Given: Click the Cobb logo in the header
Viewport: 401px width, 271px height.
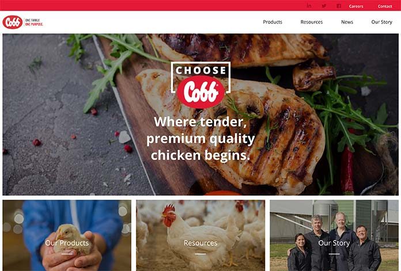Looking at the screenshot, I should (13, 22).
